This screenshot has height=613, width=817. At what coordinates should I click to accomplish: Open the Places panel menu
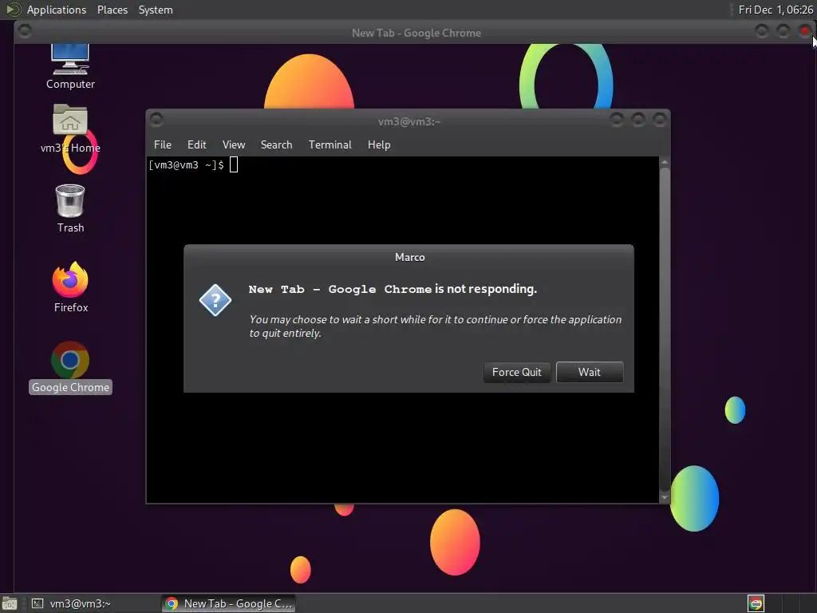pyautogui.click(x=112, y=10)
